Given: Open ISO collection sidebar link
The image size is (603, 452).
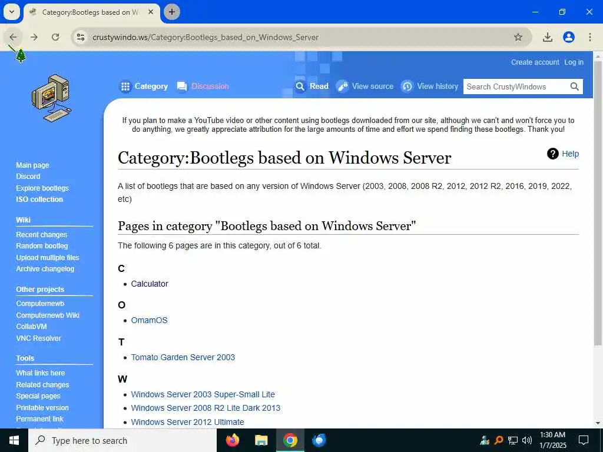Looking at the screenshot, I should coord(39,199).
